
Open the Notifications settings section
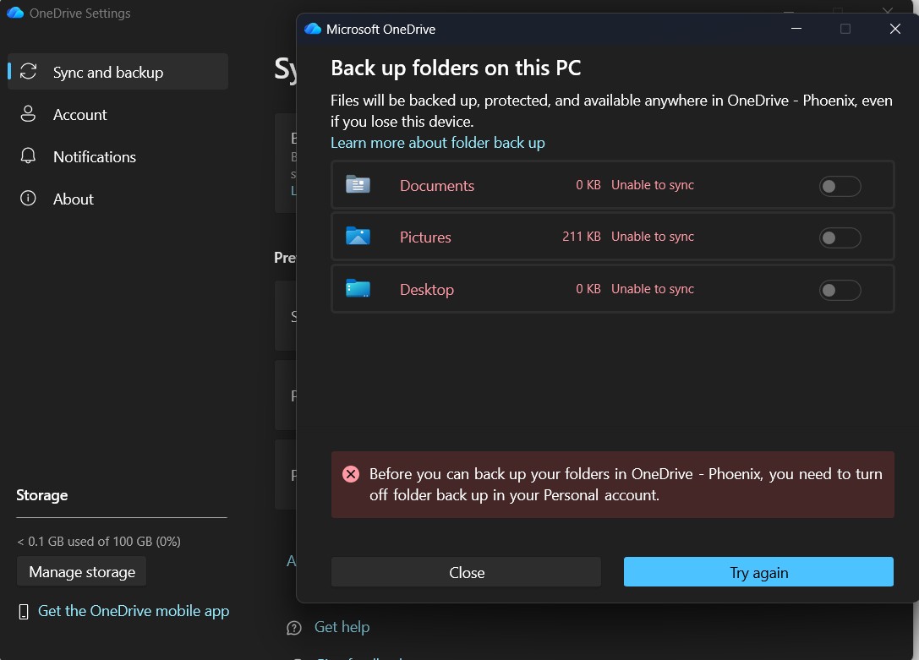(x=93, y=156)
